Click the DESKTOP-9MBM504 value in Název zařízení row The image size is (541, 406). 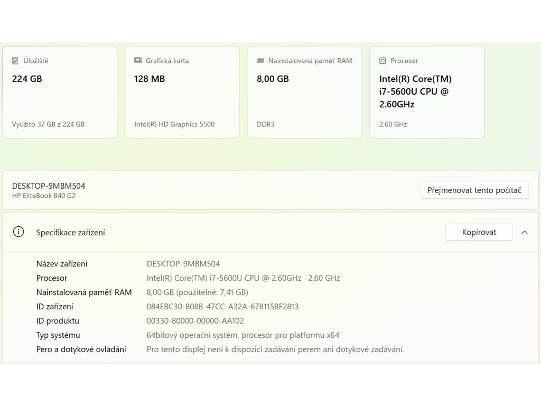[183, 264]
